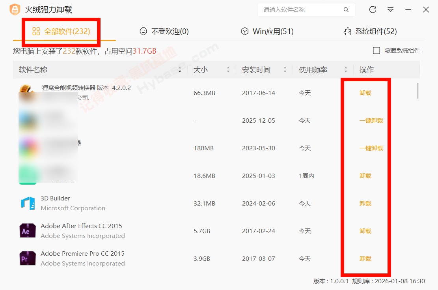This screenshot has height=290, width=438.
Task: Sort list by 使用频率 column
Action: click(345, 70)
